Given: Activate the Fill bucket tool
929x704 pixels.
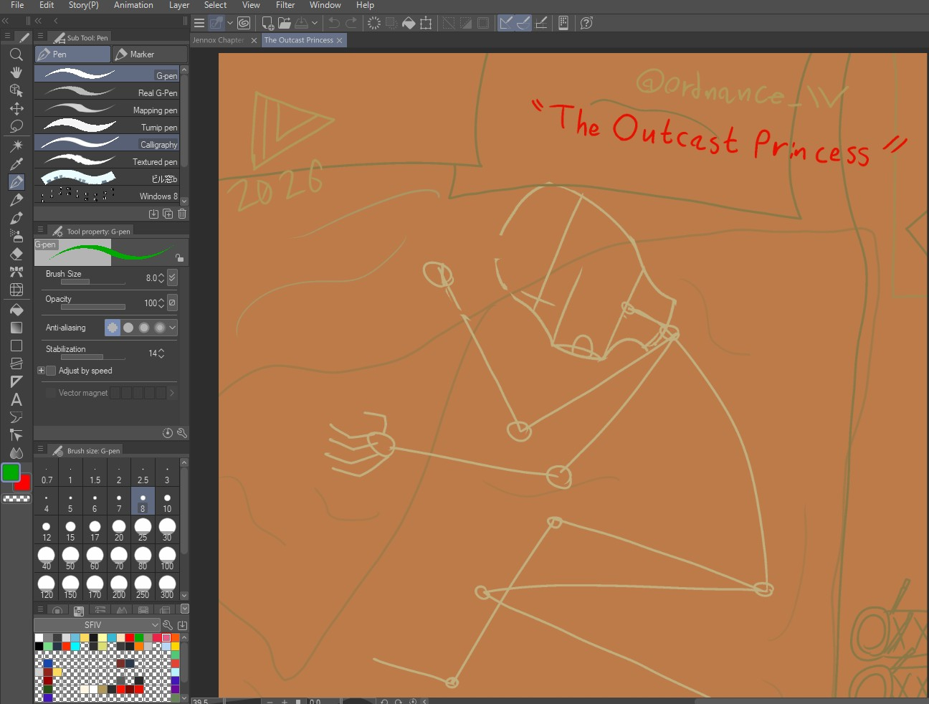Looking at the screenshot, I should [x=16, y=310].
